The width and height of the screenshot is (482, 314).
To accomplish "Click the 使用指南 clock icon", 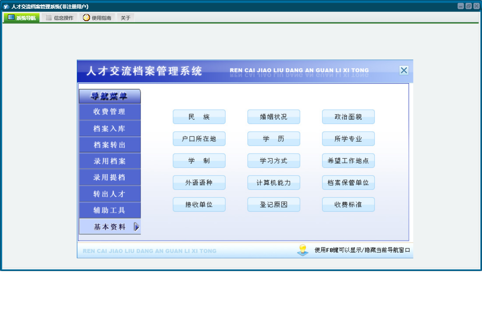I will (x=86, y=18).
